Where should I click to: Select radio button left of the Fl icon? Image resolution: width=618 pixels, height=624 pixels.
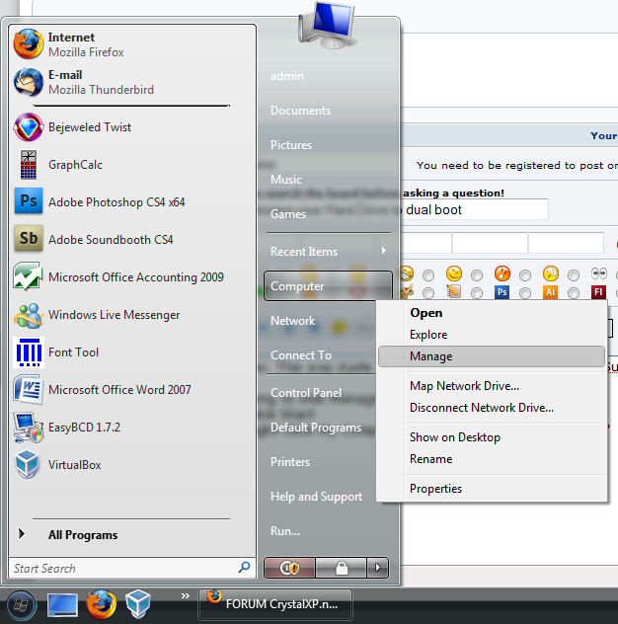[x=574, y=293]
